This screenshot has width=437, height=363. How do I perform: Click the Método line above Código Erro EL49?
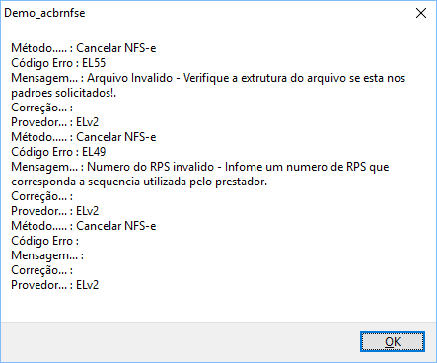click(84, 137)
